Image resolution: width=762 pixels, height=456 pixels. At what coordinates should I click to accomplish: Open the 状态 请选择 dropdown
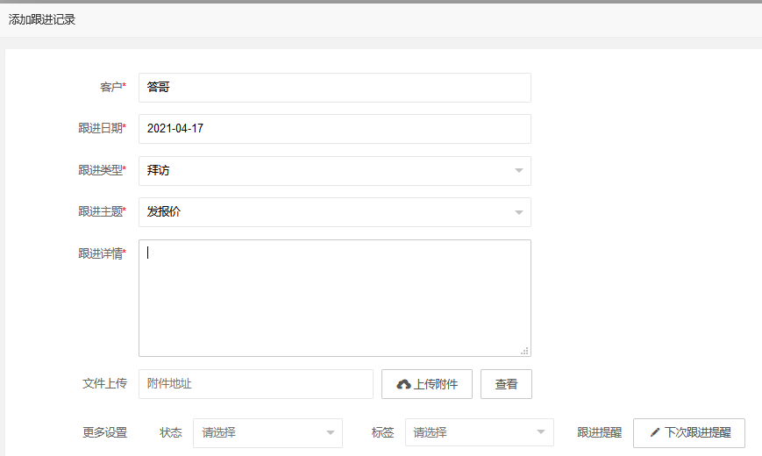[x=267, y=432]
